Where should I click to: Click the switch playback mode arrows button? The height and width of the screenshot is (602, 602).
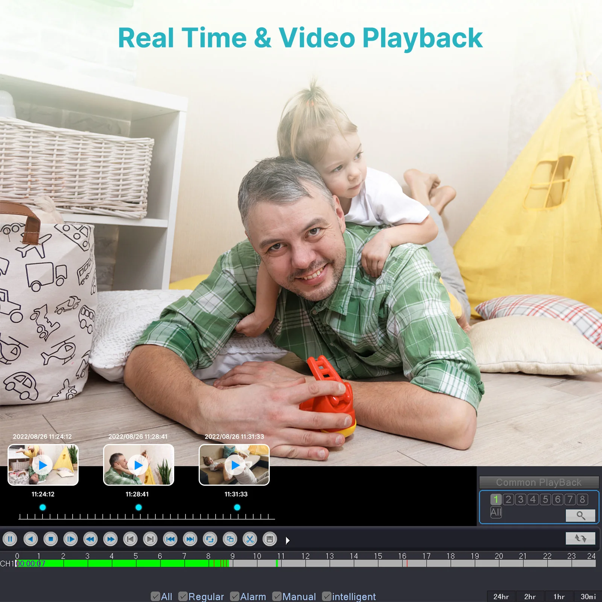coord(581,538)
